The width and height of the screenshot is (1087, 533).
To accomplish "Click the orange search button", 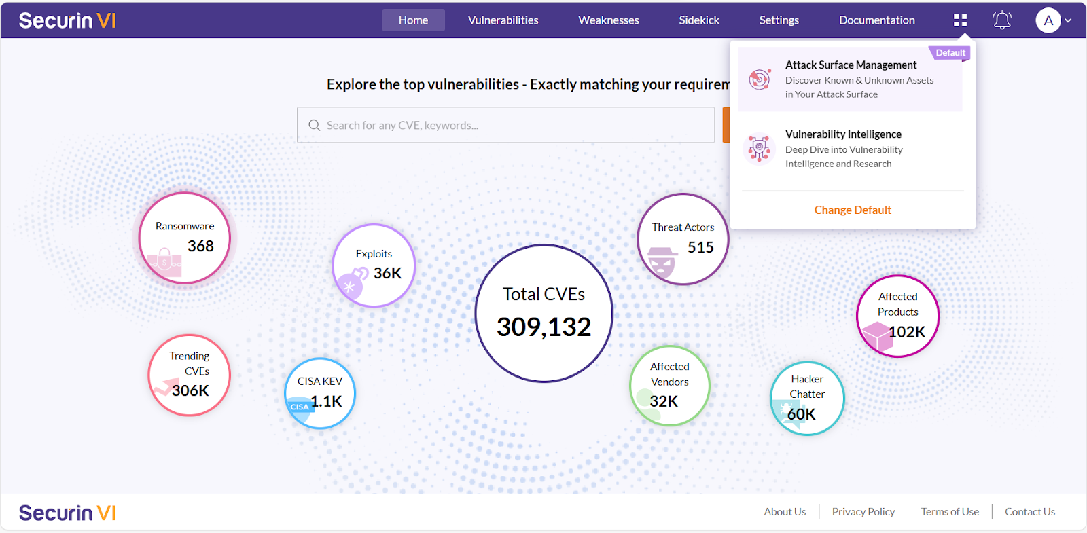I will (726, 125).
